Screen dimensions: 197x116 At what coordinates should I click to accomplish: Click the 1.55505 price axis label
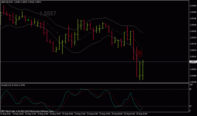pos(193,69)
